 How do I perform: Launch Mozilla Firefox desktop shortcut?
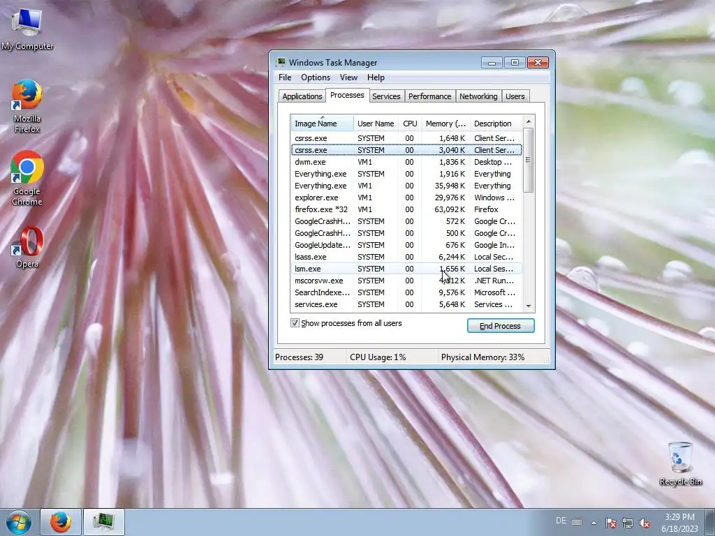pyautogui.click(x=27, y=107)
